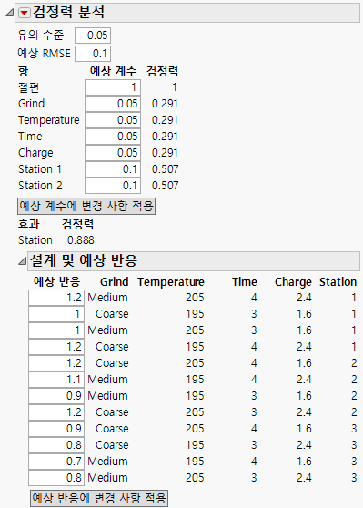Click 예상 반응 field for Coarse 205 4 Station 2 row
The height and width of the screenshot is (508, 363).
click(x=56, y=363)
